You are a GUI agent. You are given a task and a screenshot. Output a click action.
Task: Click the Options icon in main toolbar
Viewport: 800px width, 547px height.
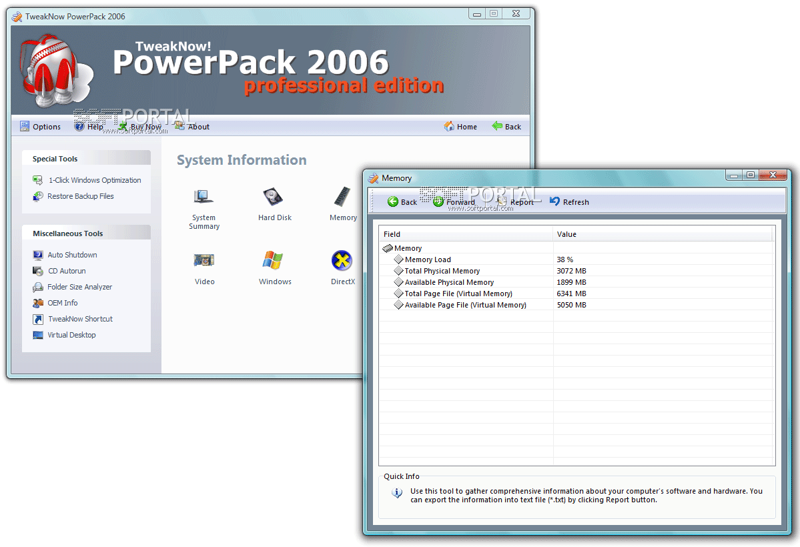tap(25, 126)
